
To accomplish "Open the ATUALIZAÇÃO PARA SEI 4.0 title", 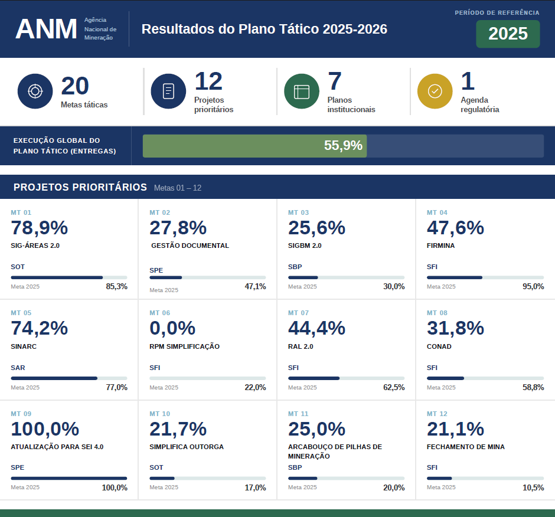I will coord(57,447).
